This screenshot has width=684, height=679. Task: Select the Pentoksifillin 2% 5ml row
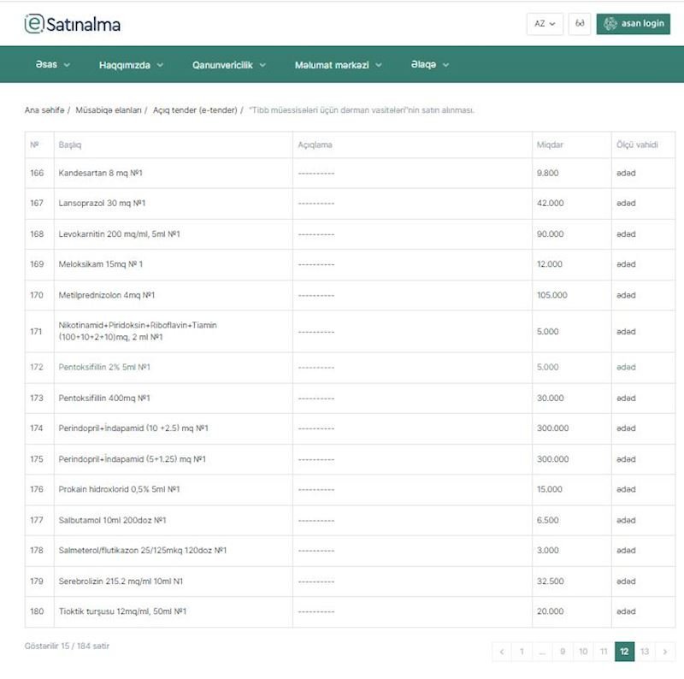(x=98, y=368)
